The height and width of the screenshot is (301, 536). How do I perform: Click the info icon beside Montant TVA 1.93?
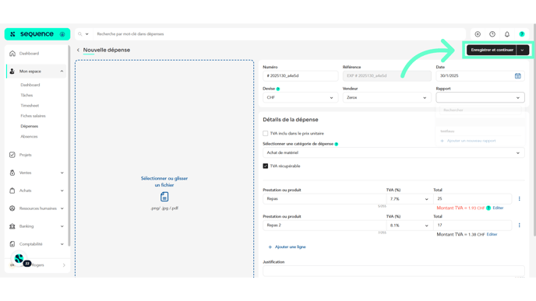(488, 208)
